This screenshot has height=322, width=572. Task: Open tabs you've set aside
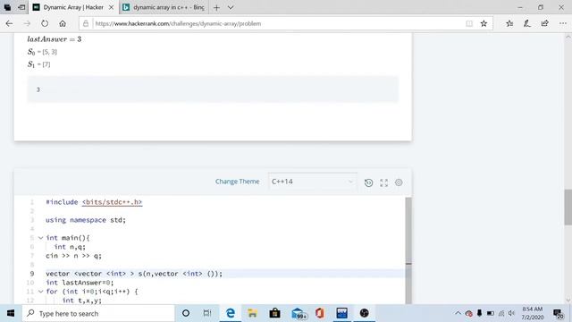point(7,7)
